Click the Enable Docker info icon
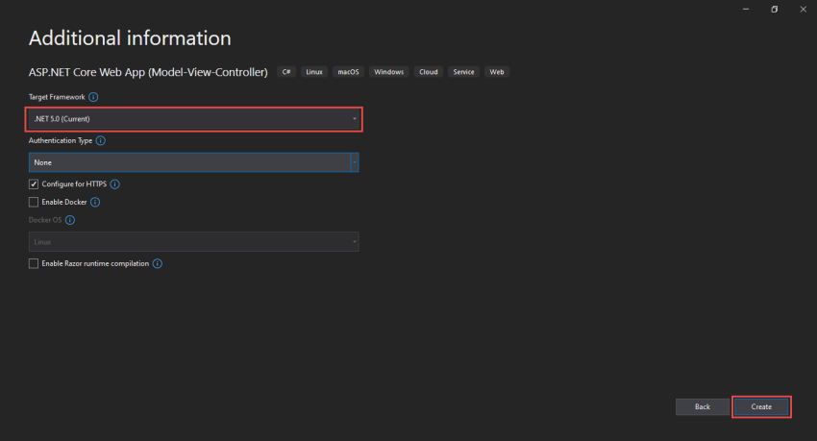This screenshot has height=441, width=817. [95, 202]
